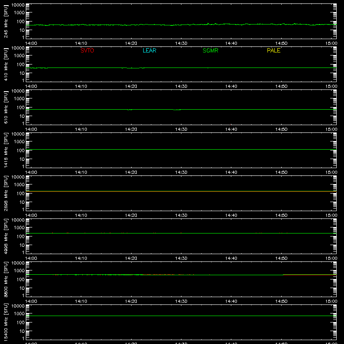Select the 4995 MHz [SFU] axis title

click(6, 236)
